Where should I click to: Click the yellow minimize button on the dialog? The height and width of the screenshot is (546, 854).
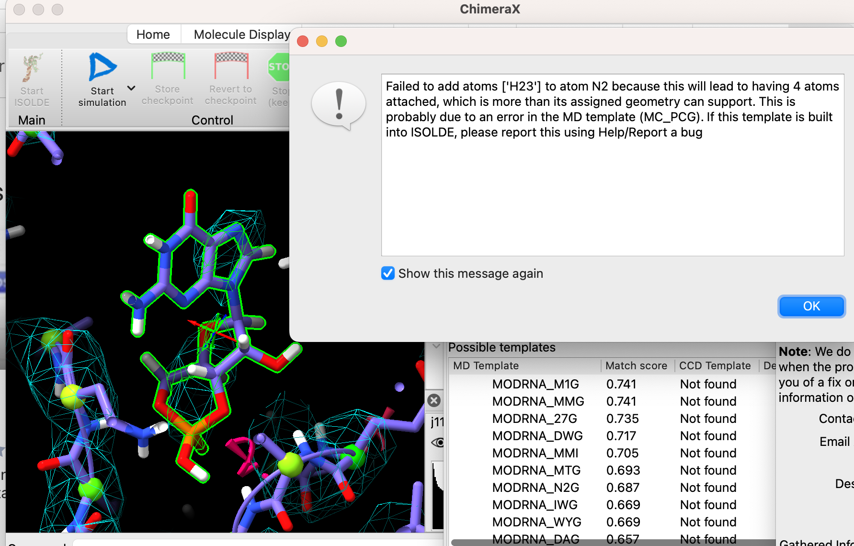322,42
